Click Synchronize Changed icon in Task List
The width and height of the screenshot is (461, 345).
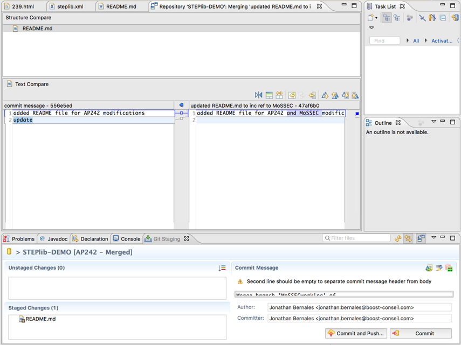click(x=455, y=18)
